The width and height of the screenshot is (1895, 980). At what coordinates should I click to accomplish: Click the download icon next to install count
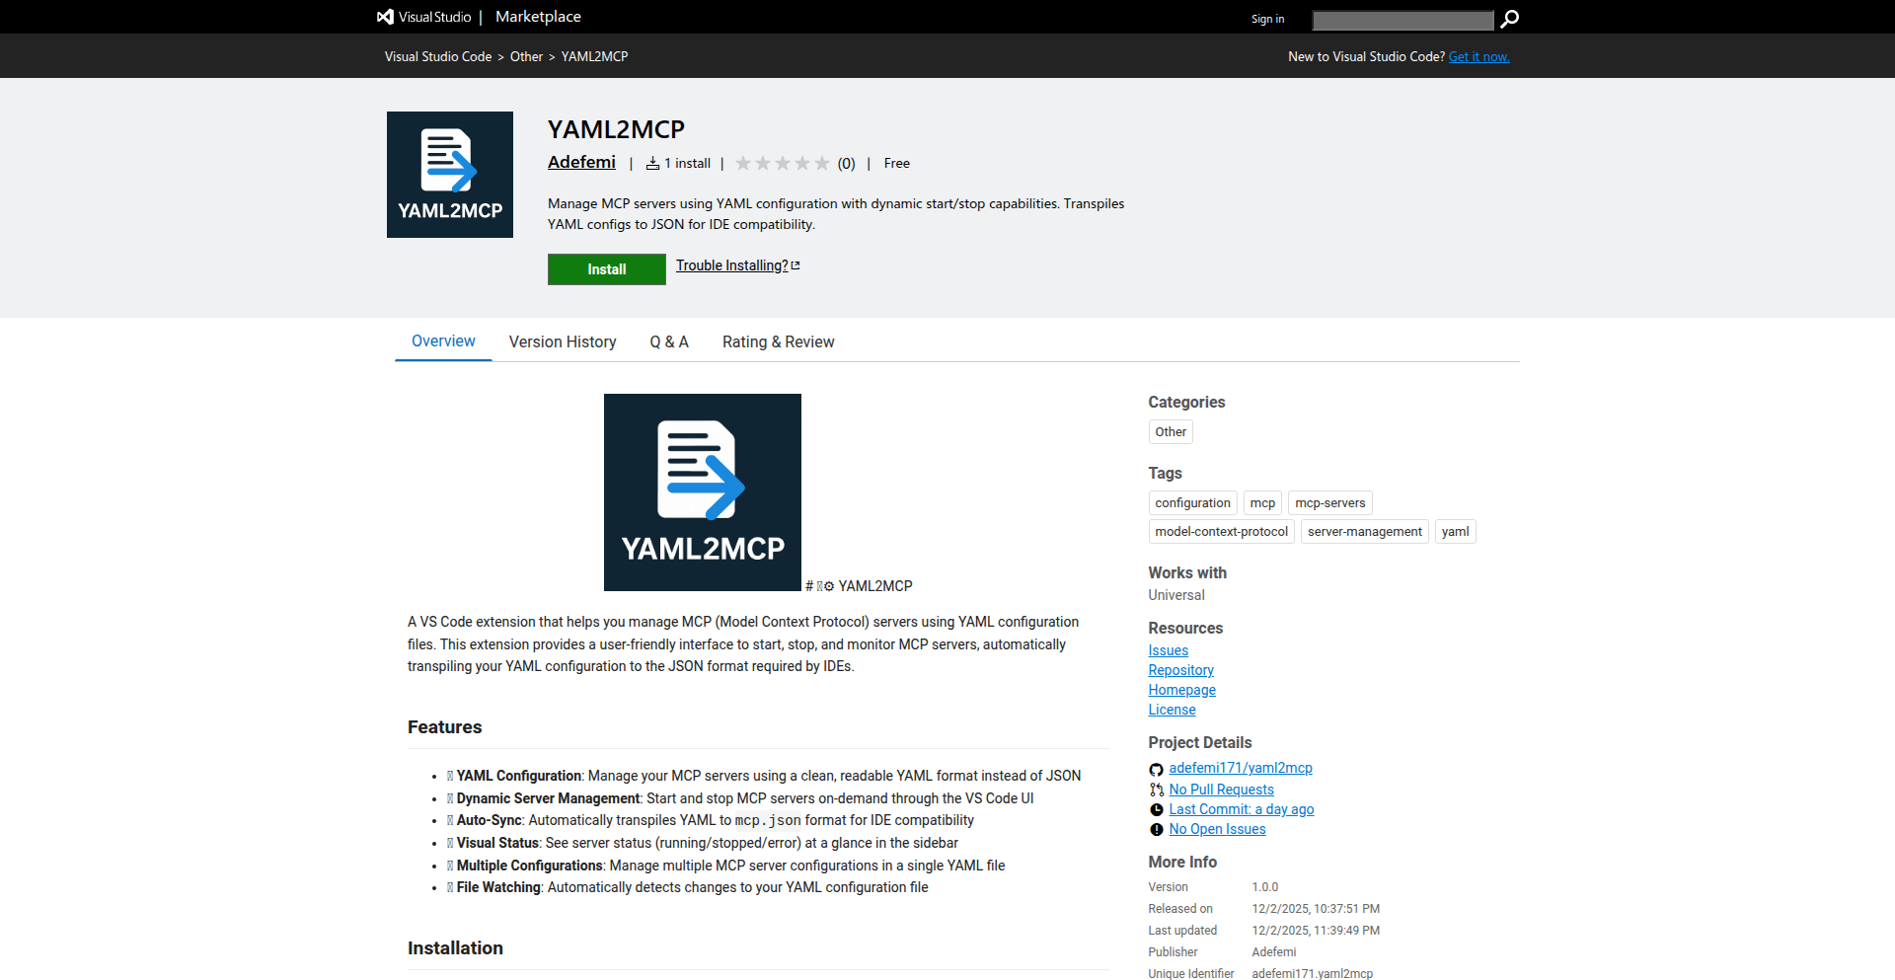click(x=652, y=162)
